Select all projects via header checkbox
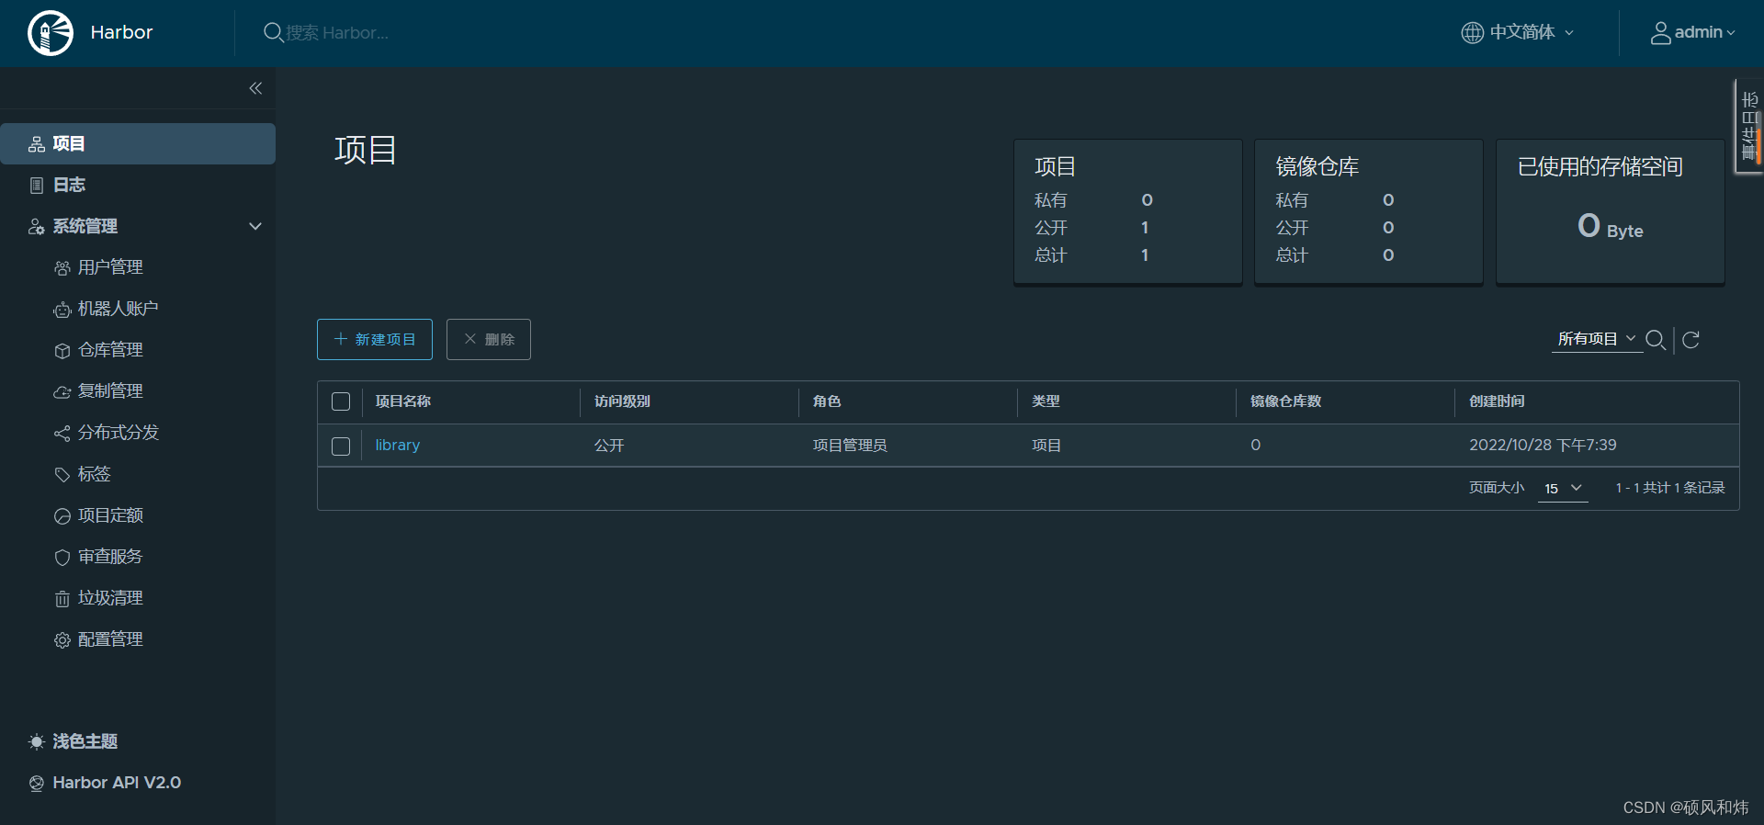The image size is (1764, 825). tap(341, 401)
